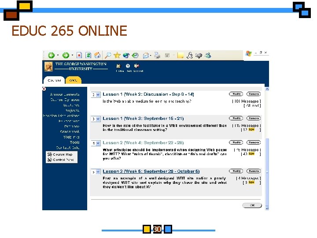Open Contact Info in course menu

(68, 148)
